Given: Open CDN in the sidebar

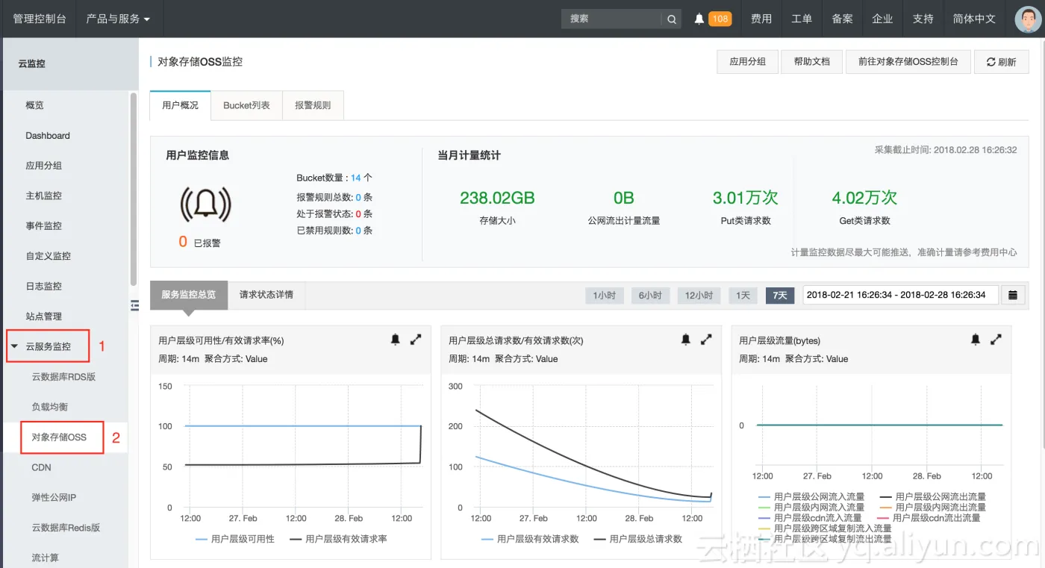Looking at the screenshot, I should (x=41, y=467).
